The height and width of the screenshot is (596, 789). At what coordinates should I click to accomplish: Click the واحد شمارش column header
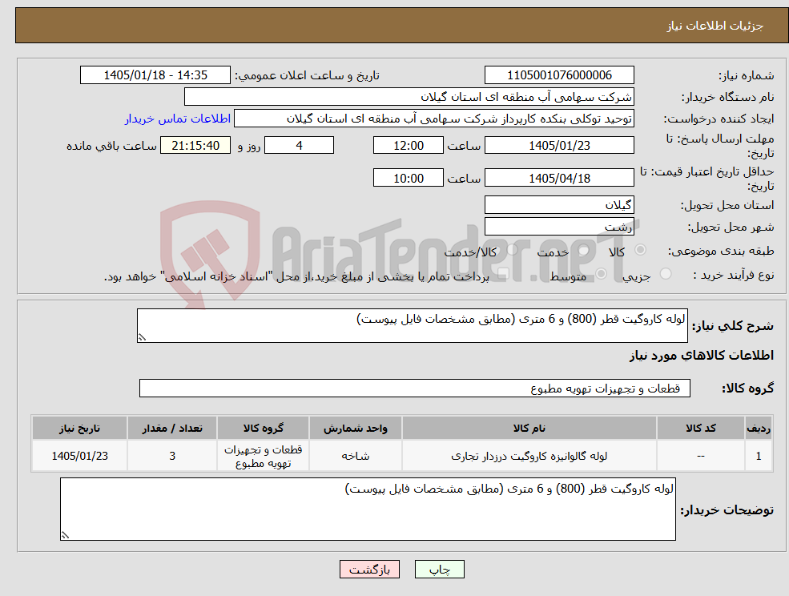click(356, 429)
